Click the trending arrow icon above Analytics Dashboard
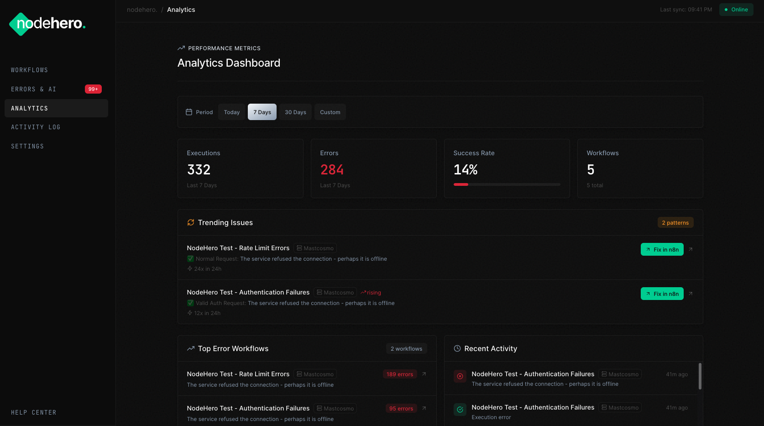764x426 pixels. click(181, 47)
